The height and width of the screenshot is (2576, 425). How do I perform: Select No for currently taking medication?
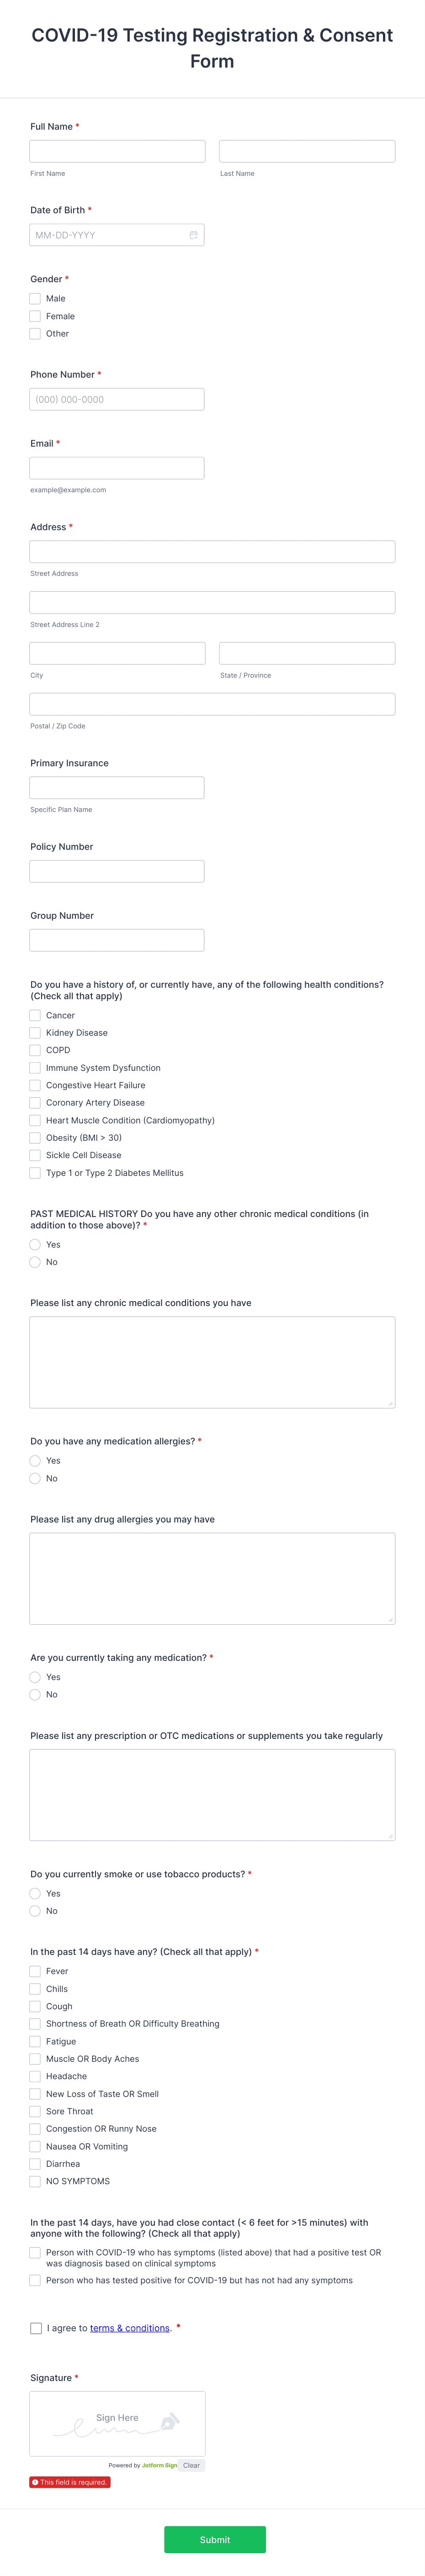pos(35,1694)
